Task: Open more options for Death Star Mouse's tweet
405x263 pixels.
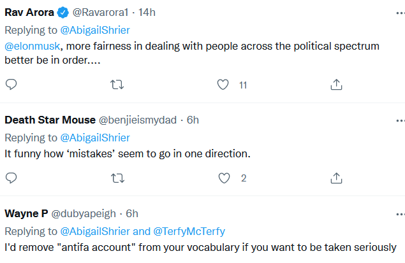Action: (401, 120)
